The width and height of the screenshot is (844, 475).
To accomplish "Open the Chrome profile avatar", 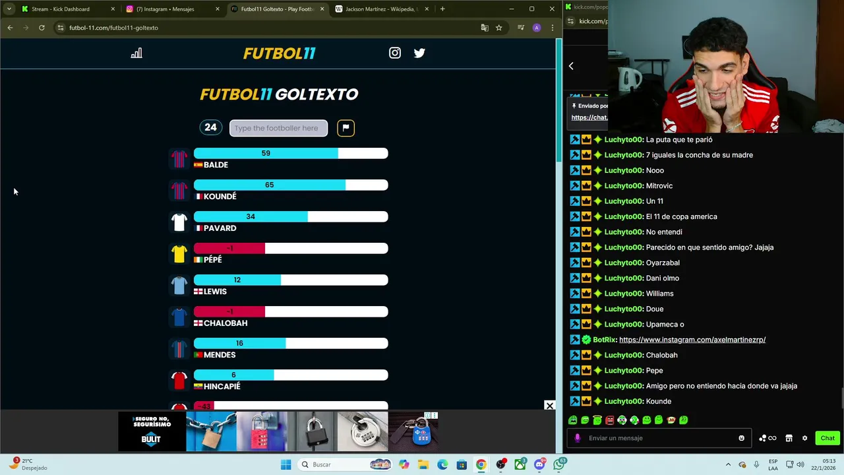I will [x=537, y=28].
